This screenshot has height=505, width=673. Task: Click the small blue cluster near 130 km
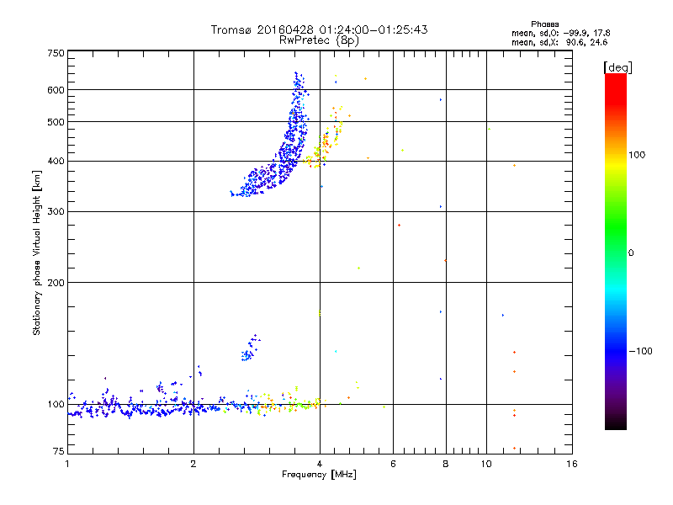250,348
